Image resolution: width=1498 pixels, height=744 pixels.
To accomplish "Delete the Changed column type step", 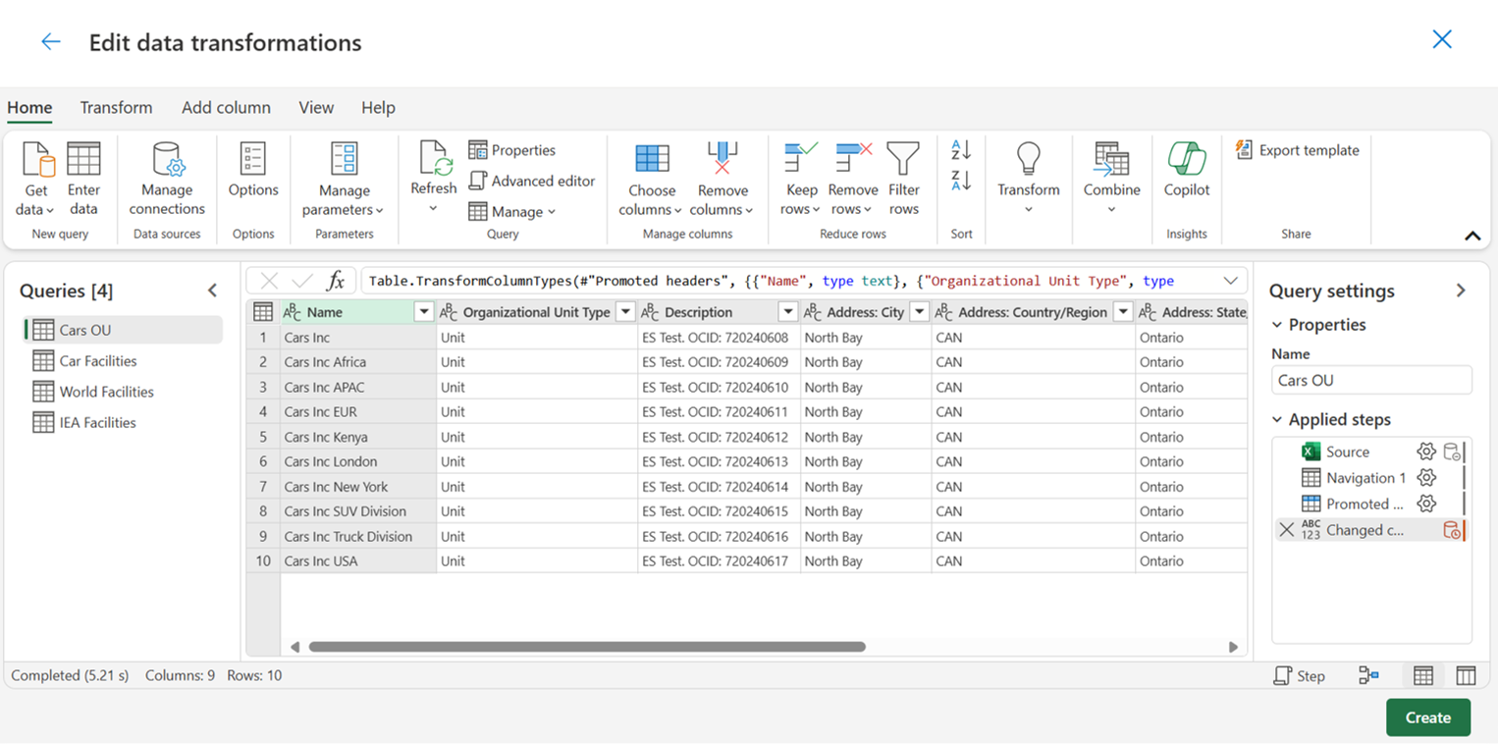I will pyautogui.click(x=1286, y=530).
